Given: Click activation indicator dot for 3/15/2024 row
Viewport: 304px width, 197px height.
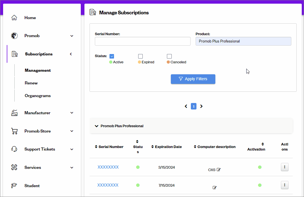Looking at the screenshot, I should coord(260,167).
